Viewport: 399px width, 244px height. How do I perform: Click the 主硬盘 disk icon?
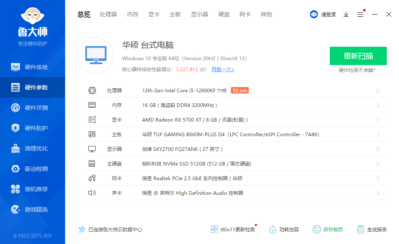coord(92,163)
